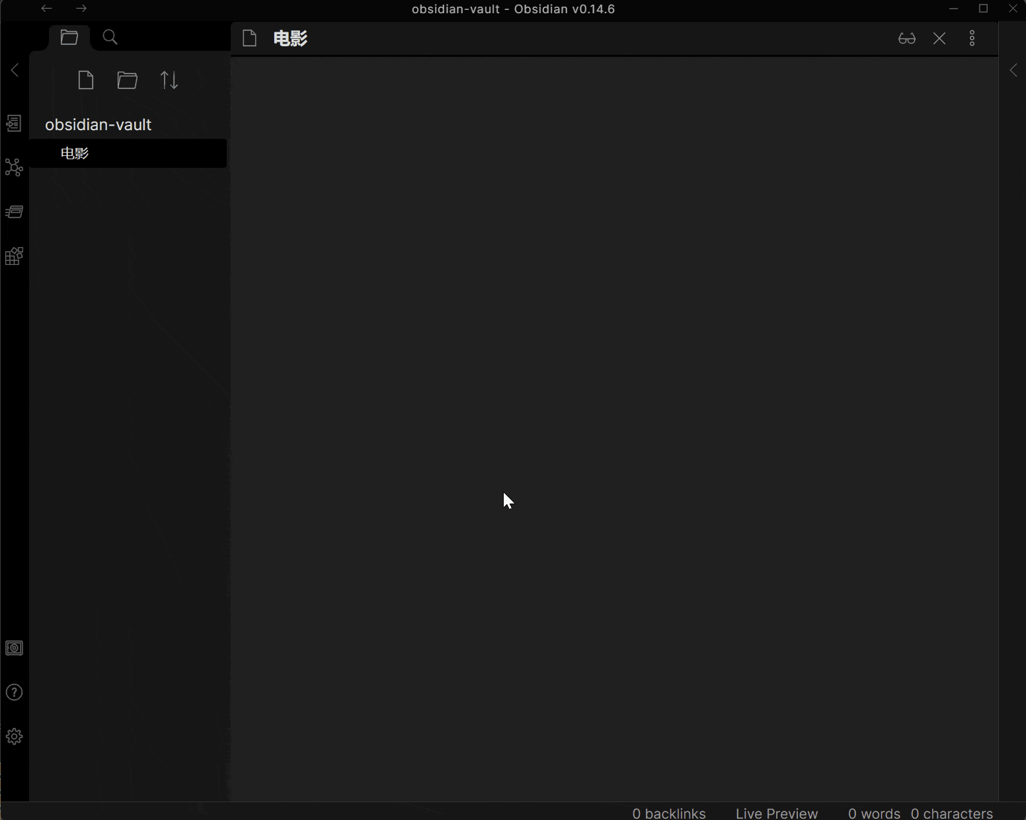Open the quick switcher icon in ribbon
Image resolution: width=1026 pixels, height=820 pixels.
click(14, 124)
